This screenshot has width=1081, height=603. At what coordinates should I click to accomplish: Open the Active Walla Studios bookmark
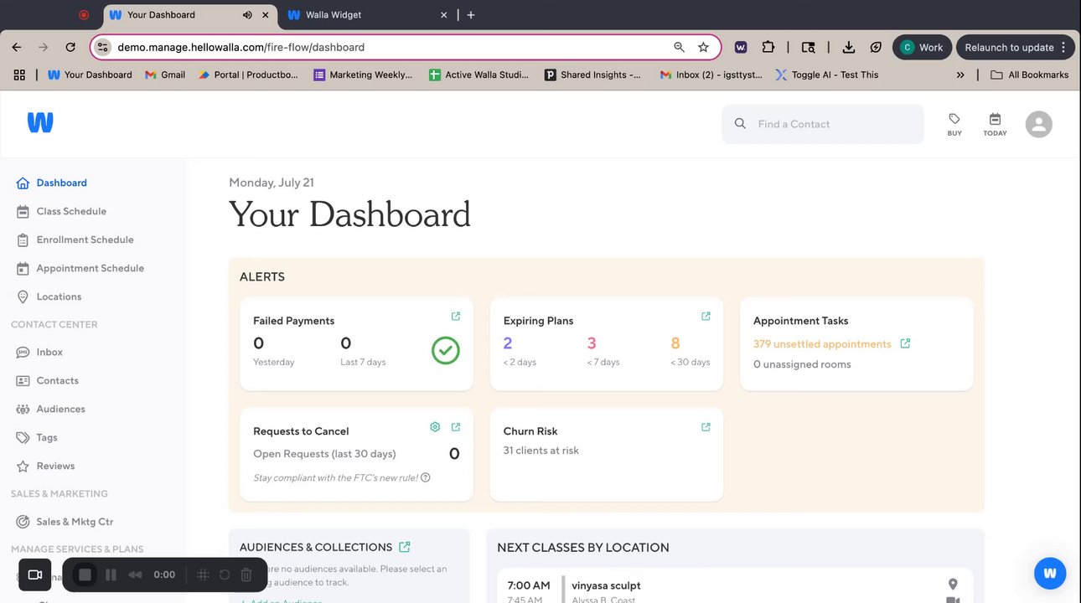pos(478,75)
